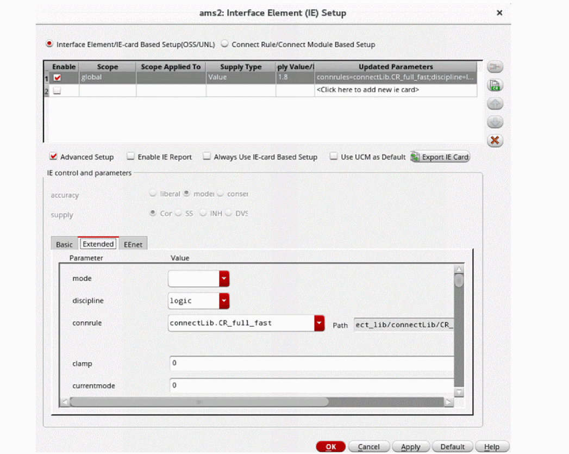
Task: Click the connect rule (CR) file icon button
Action: pos(495,85)
